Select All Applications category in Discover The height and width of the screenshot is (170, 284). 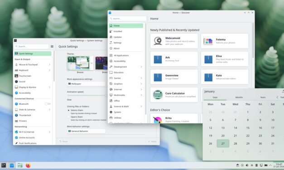[126, 55]
